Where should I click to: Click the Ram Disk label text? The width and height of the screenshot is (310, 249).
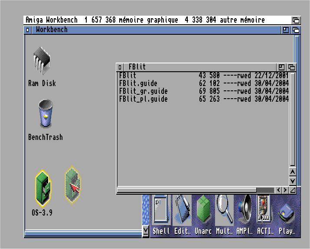click(x=42, y=83)
